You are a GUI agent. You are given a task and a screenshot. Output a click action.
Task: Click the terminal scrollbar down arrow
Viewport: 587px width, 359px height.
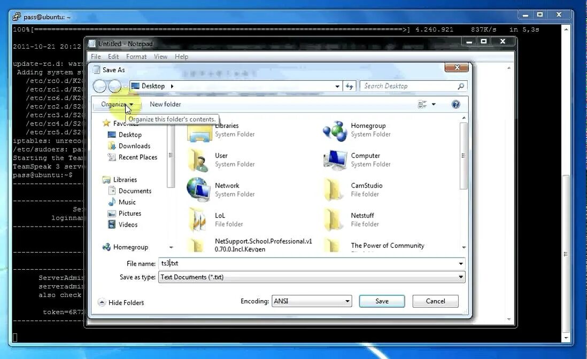566,338
